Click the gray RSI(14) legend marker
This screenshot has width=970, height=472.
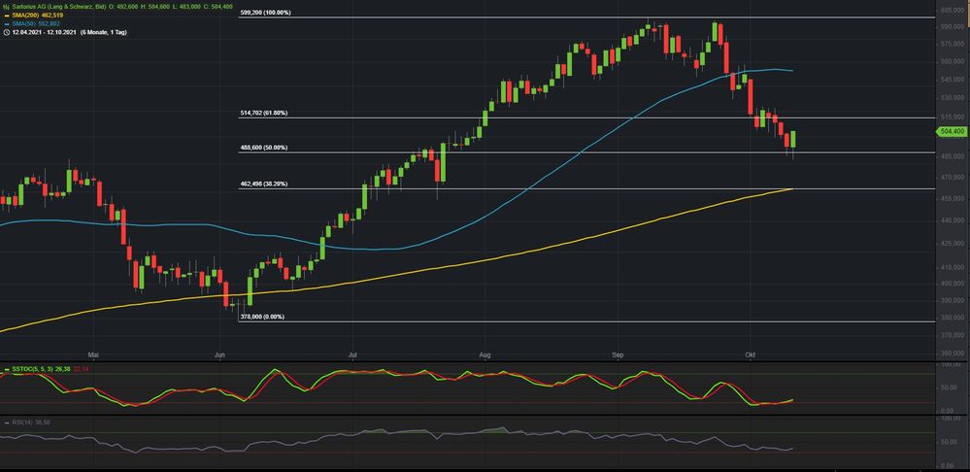(5, 422)
